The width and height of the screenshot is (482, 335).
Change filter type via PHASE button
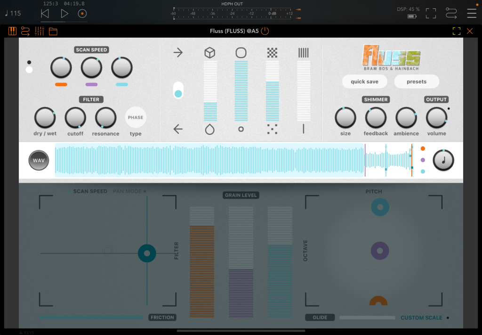point(136,118)
